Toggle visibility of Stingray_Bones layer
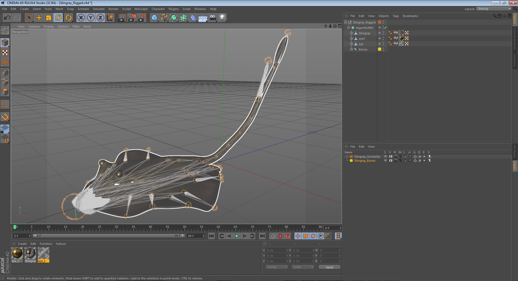 pos(390,160)
